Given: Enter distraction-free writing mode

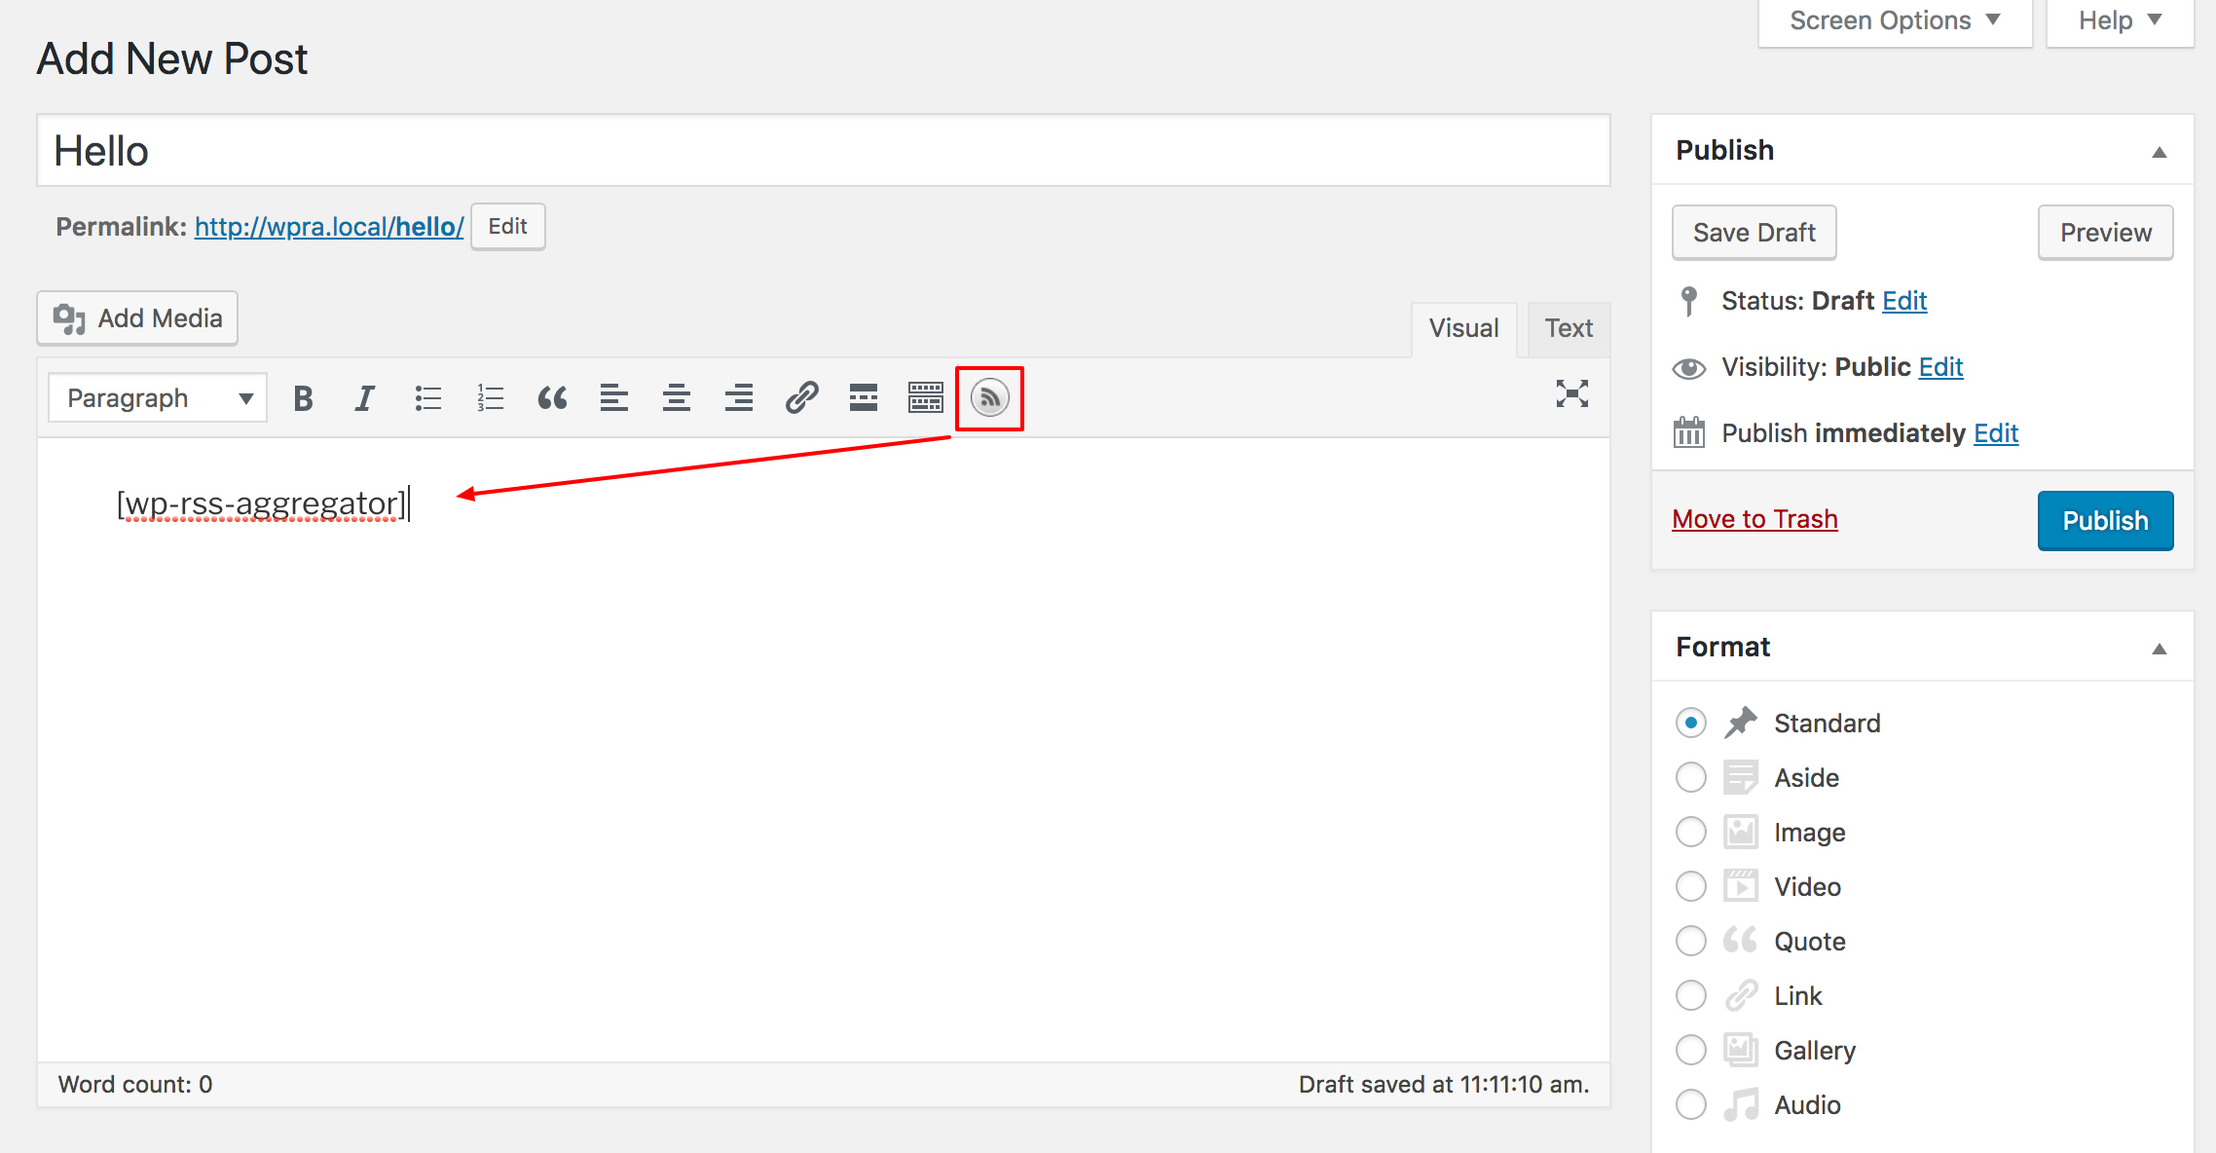Looking at the screenshot, I should click(x=1573, y=394).
